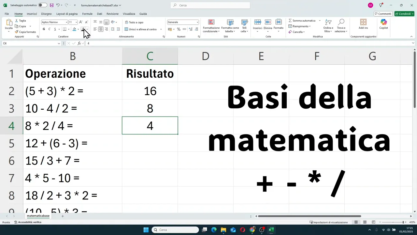
Task: Click the Formato cells icon
Action: (279, 22)
